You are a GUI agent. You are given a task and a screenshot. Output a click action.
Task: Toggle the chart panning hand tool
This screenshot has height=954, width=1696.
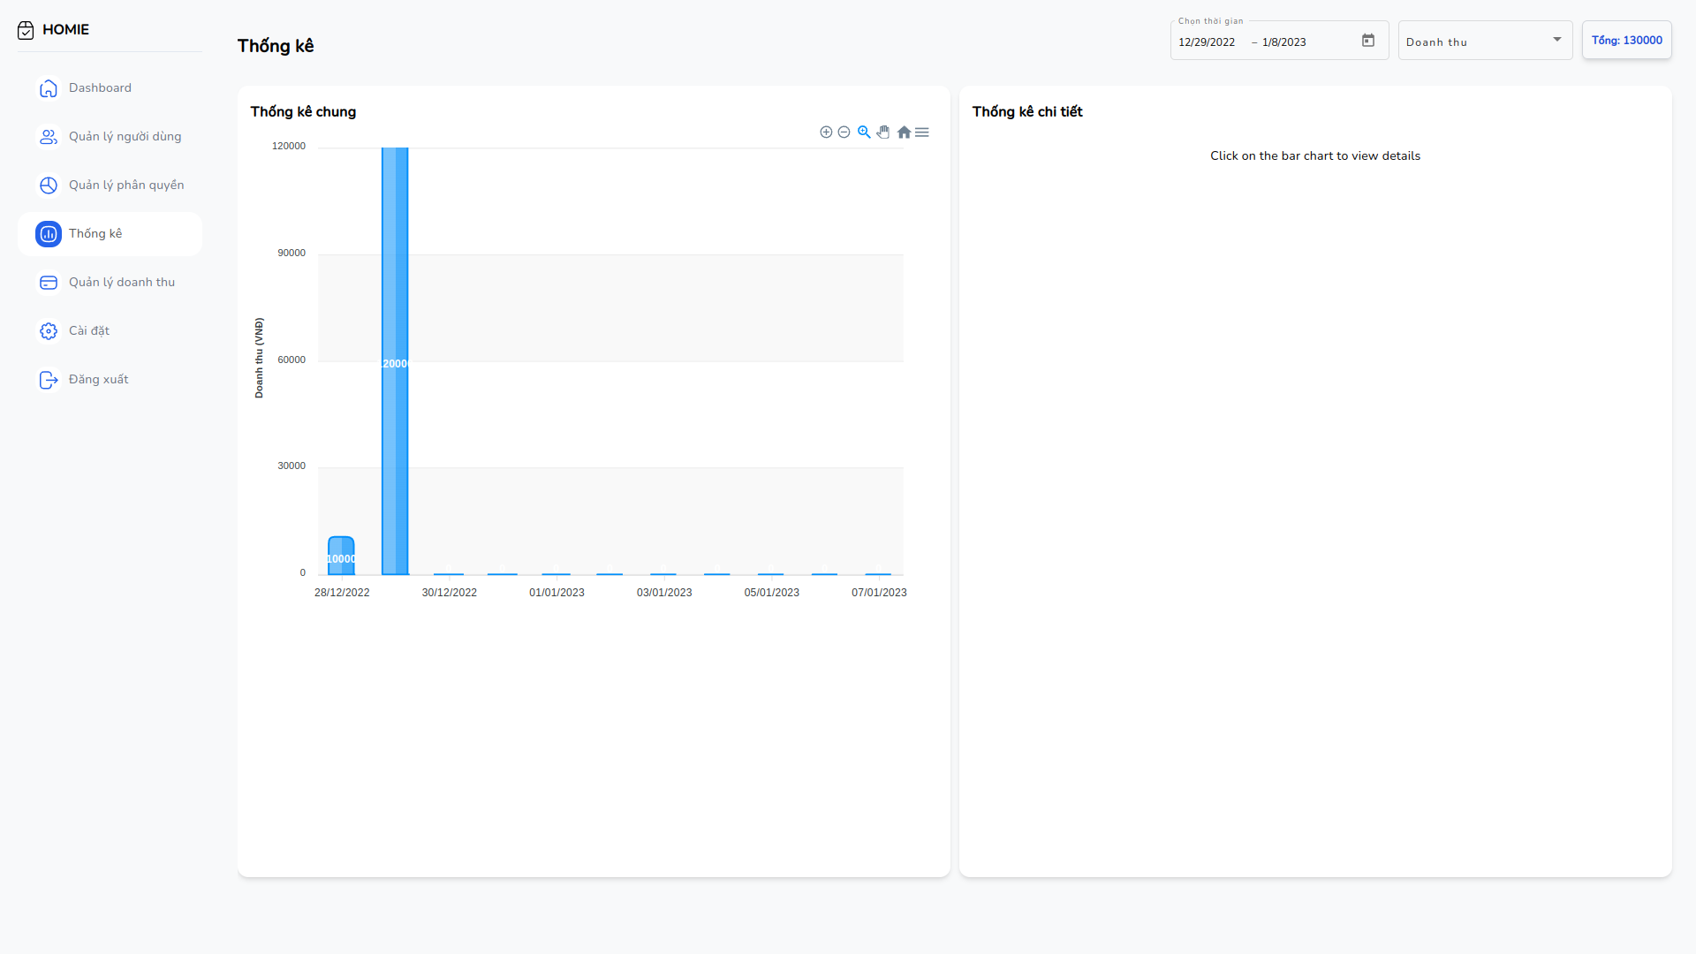tap(883, 132)
